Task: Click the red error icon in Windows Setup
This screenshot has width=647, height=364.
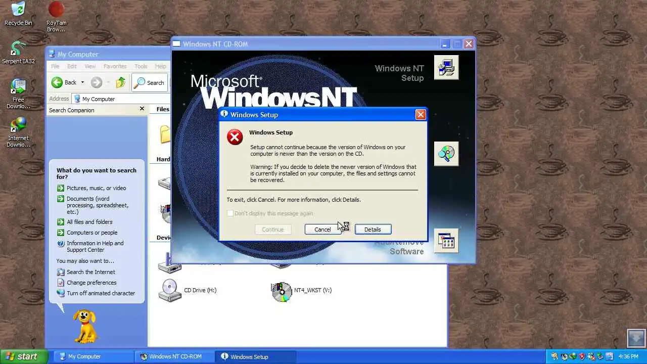Action: (x=235, y=137)
